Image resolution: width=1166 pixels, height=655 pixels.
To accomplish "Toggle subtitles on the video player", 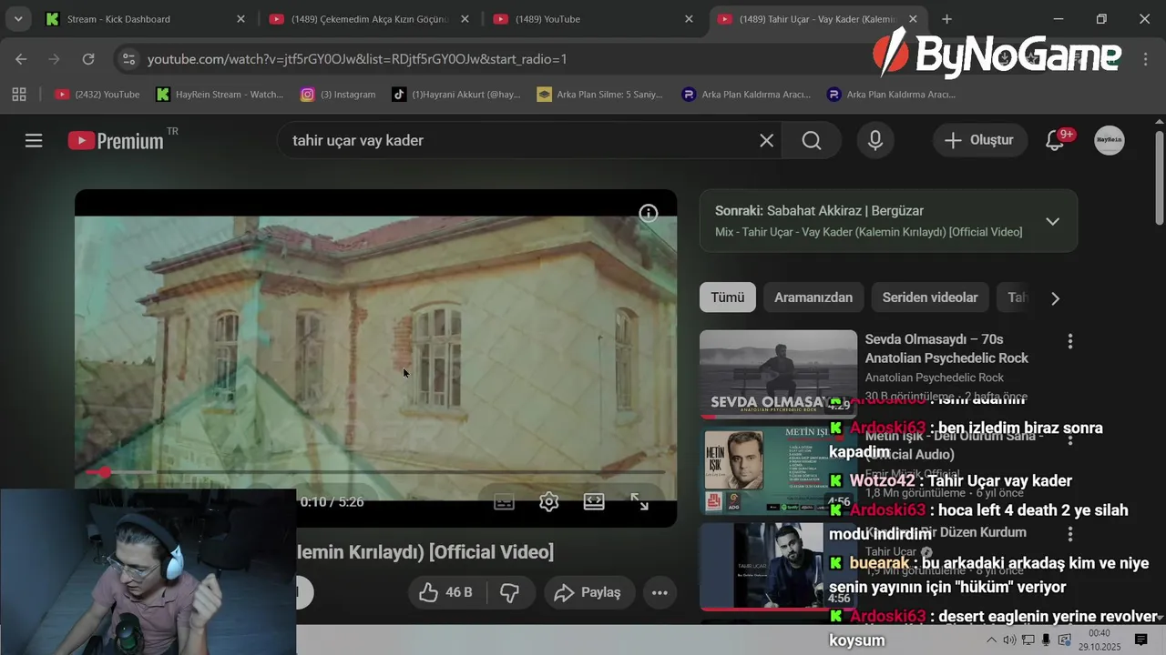I will tap(504, 501).
